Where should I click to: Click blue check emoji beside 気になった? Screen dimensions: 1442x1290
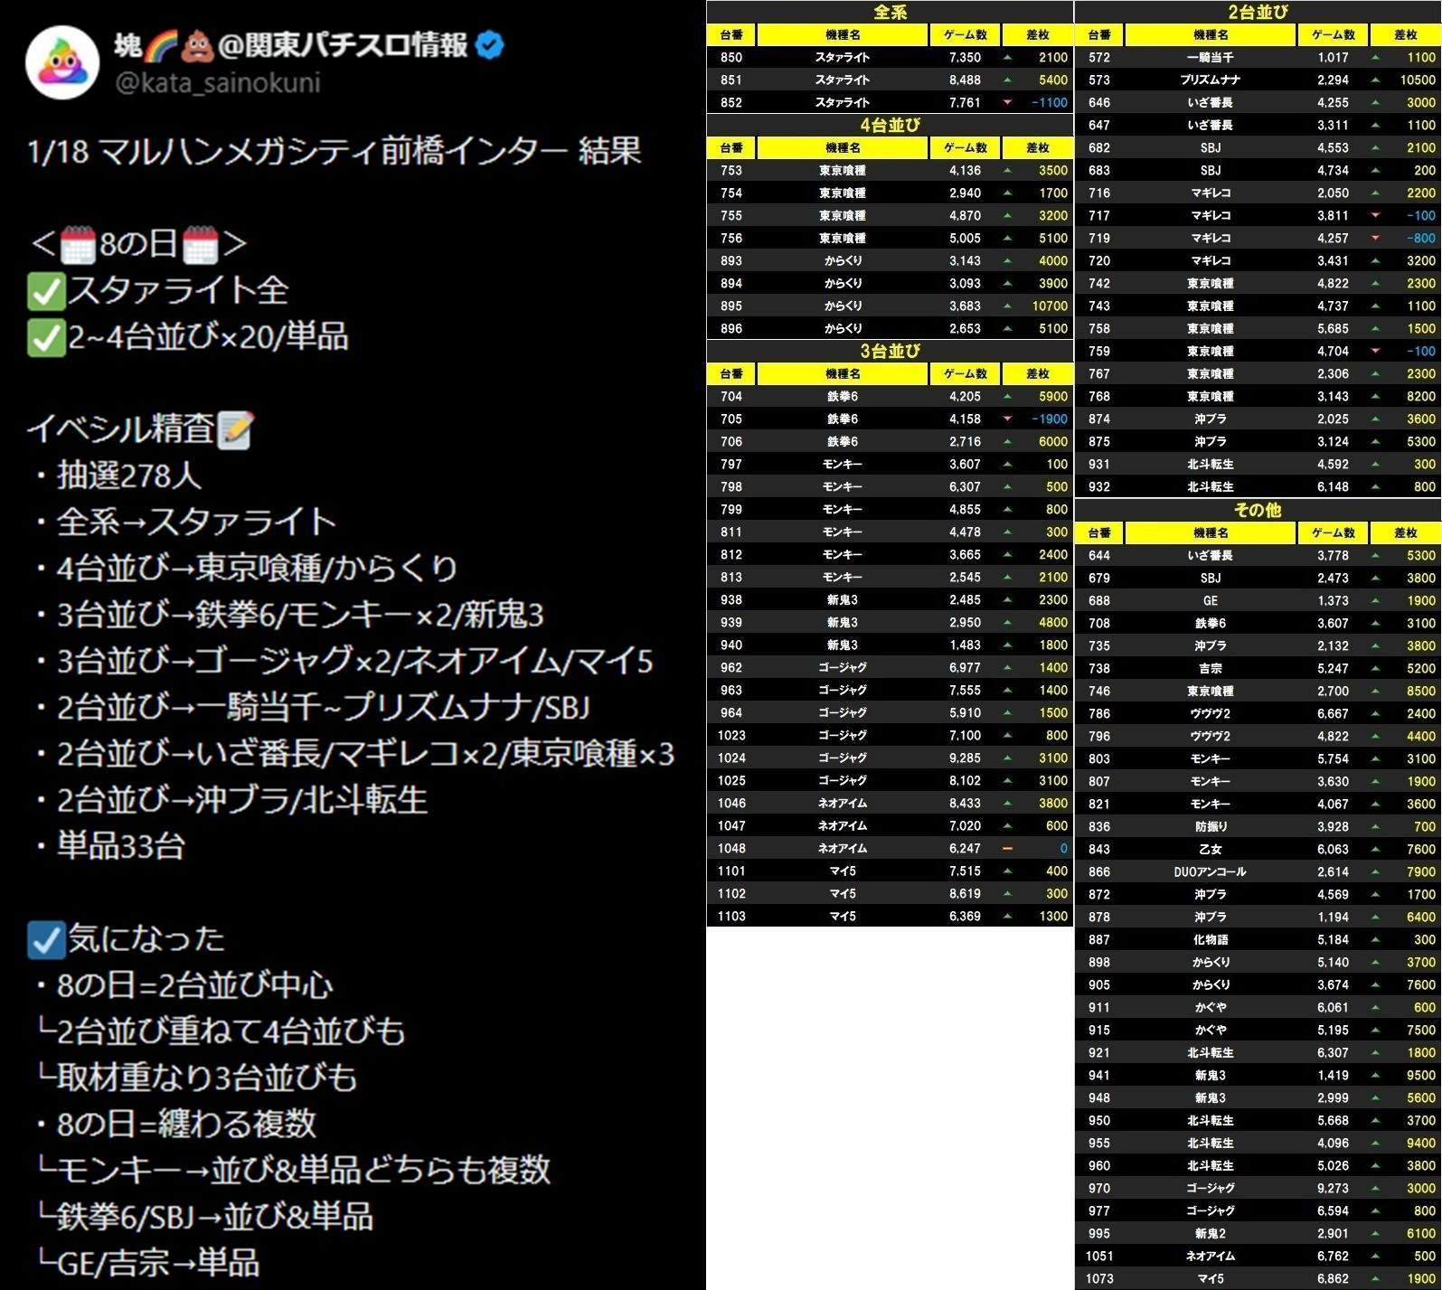coord(46,939)
